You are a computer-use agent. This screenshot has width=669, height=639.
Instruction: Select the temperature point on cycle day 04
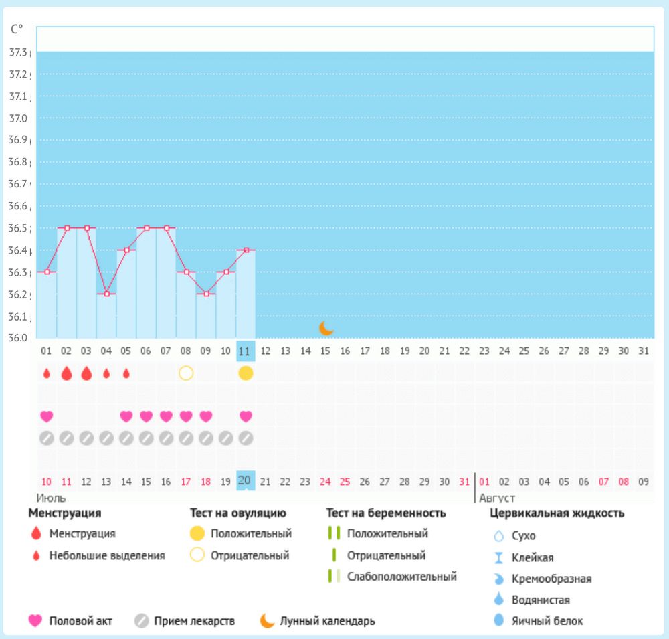[106, 294]
